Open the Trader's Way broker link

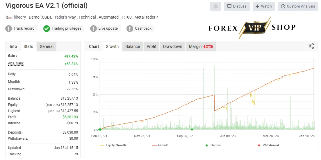[64, 17]
